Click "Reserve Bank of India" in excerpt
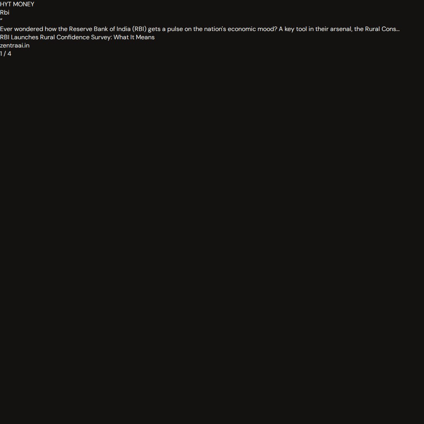Viewport: 424px width, 424px height. [x=100, y=29]
